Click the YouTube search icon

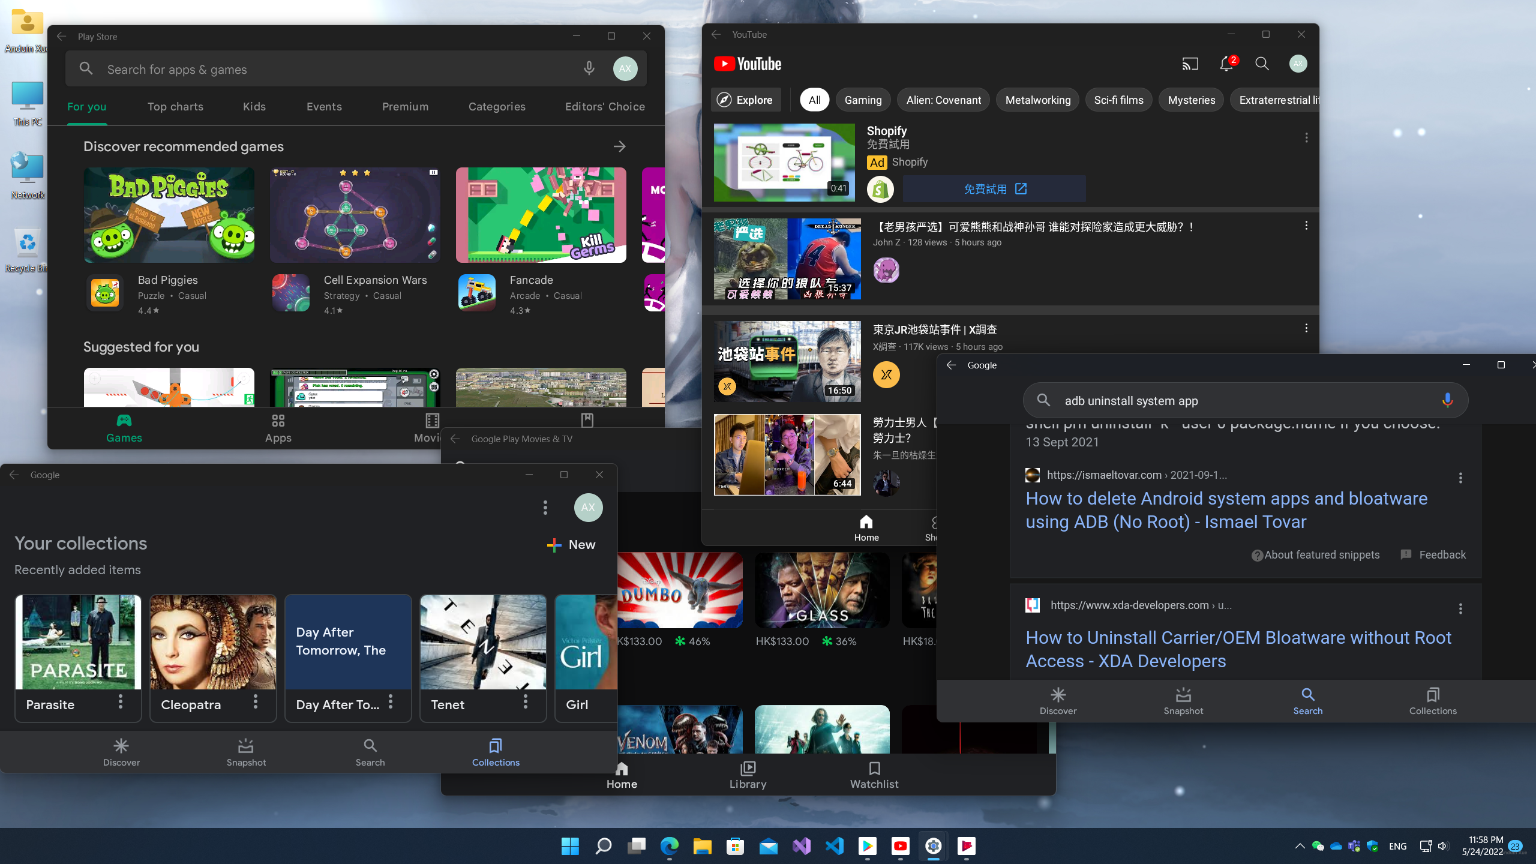tap(1262, 64)
